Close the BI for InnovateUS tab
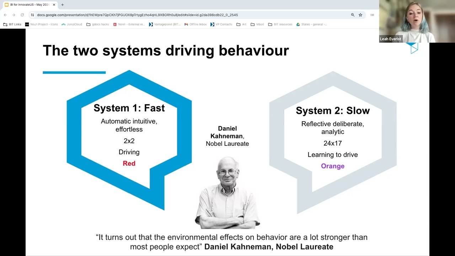The width and height of the screenshot is (455, 256). click(x=54, y=5)
